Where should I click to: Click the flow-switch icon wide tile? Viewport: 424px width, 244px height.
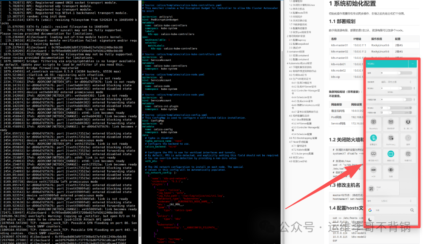[x=383, y=188]
